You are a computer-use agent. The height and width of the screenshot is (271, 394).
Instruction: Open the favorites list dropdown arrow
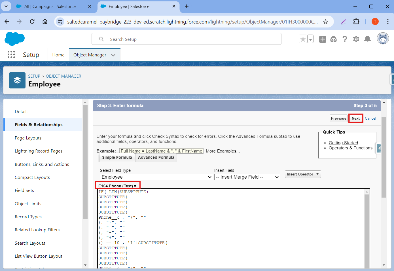pos(310,39)
